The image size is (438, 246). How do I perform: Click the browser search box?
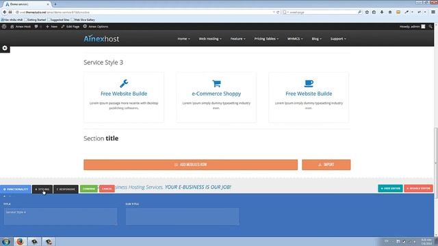pos(322,12)
